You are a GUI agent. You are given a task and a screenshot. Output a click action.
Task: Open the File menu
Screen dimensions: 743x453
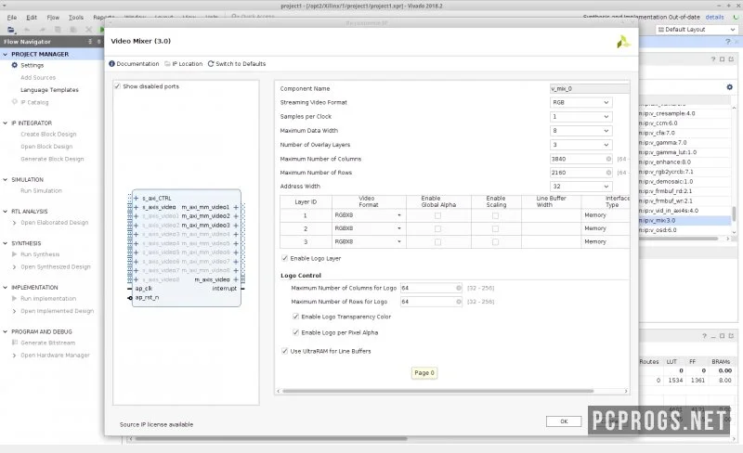pos(12,17)
